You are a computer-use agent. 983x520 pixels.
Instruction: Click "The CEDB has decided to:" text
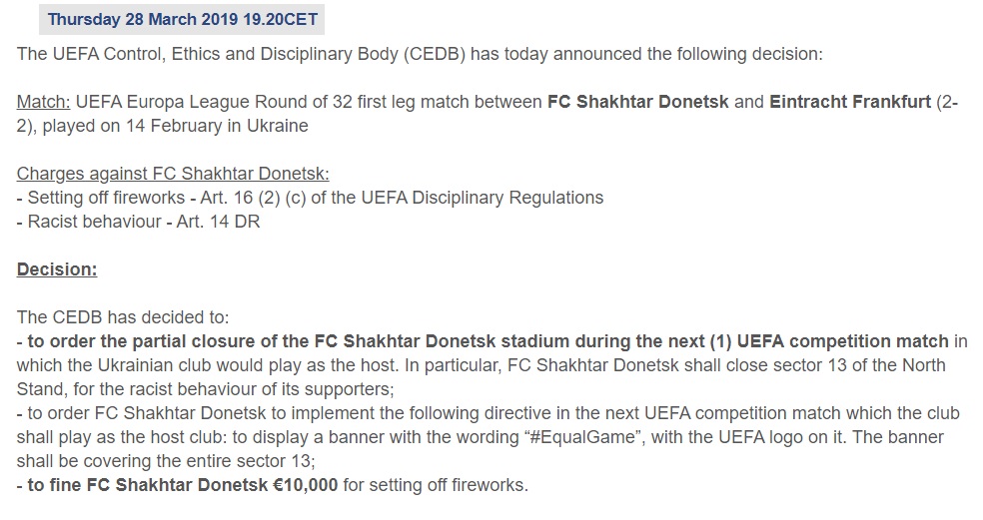click(x=123, y=317)
